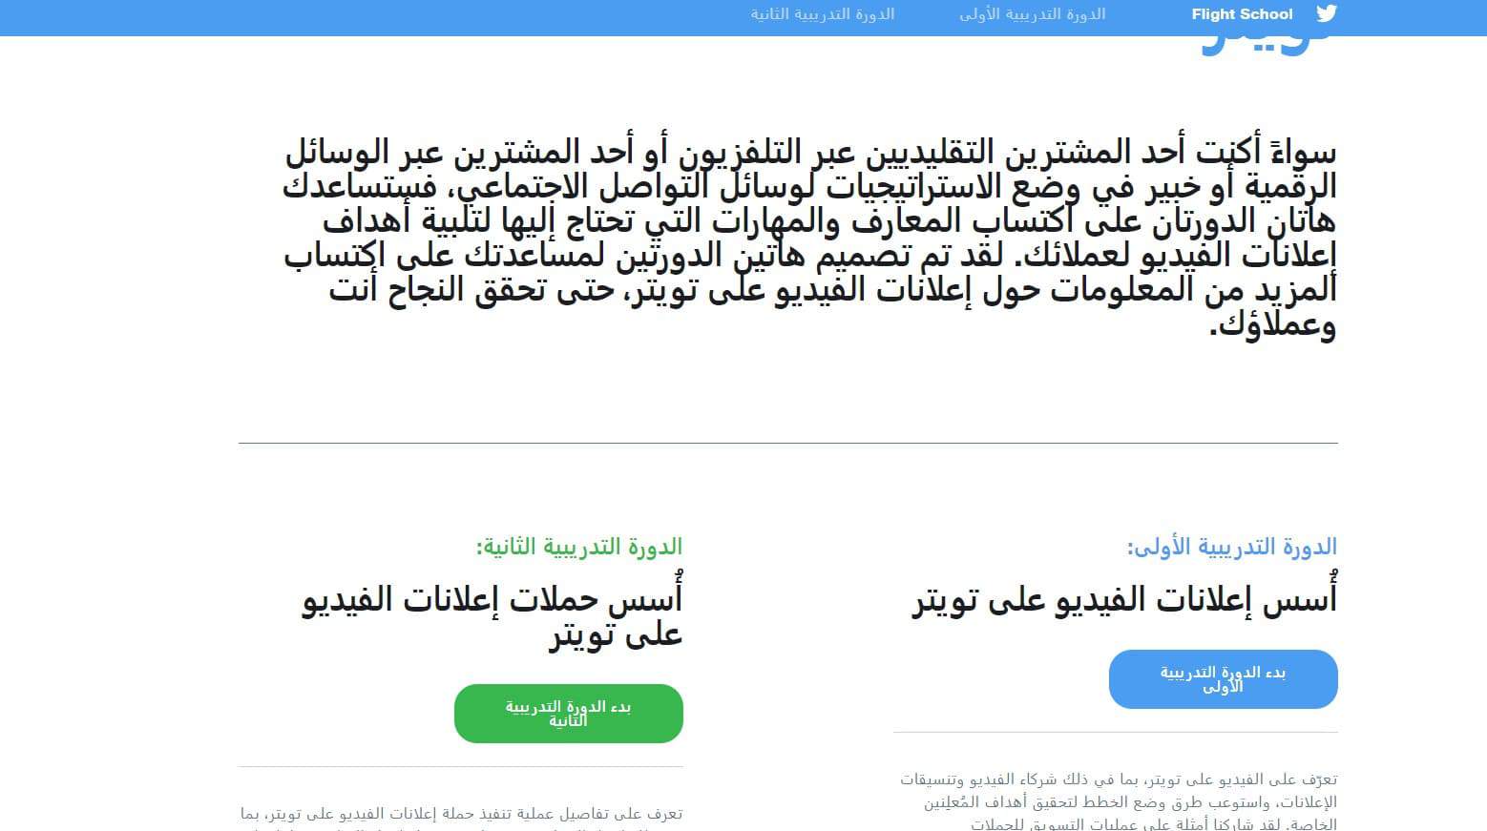Click the intro line starting with الرقمية أو خبير

809,187
